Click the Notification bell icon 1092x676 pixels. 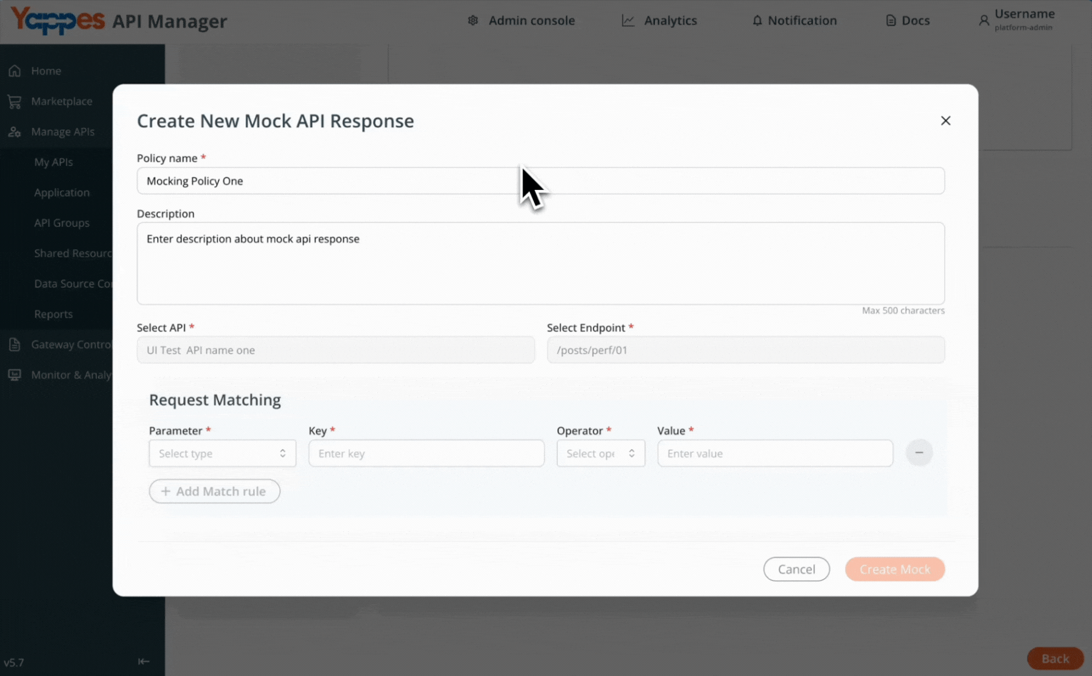pyautogui.click(x=757, y=21)
